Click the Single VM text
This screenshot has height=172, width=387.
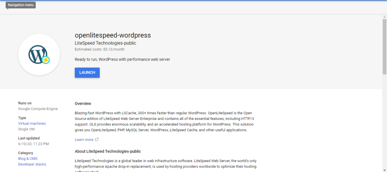tap(26, 129)
